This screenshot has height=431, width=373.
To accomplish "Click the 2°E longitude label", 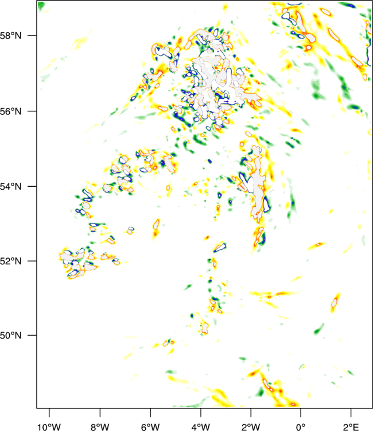I will point(351,427).
